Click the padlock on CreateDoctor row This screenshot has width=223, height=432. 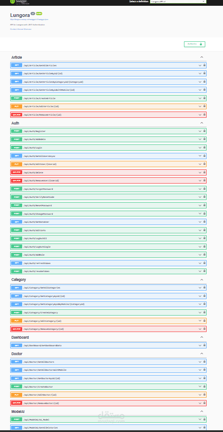pos(204,387)
